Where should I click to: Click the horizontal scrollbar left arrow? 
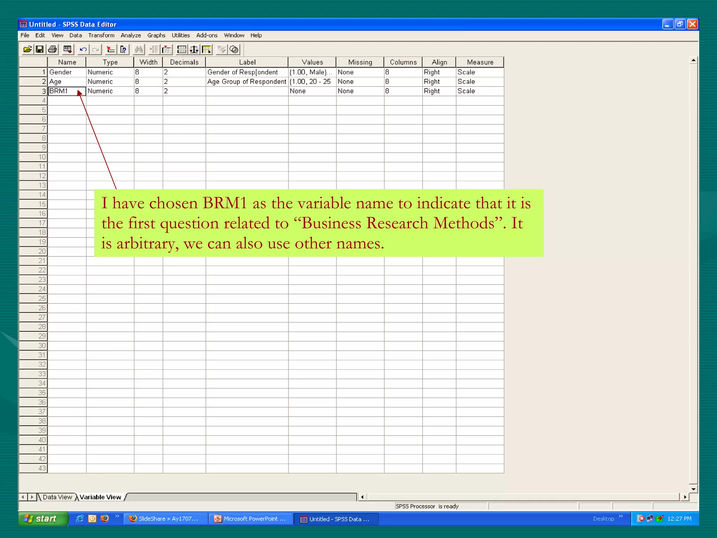362,497
